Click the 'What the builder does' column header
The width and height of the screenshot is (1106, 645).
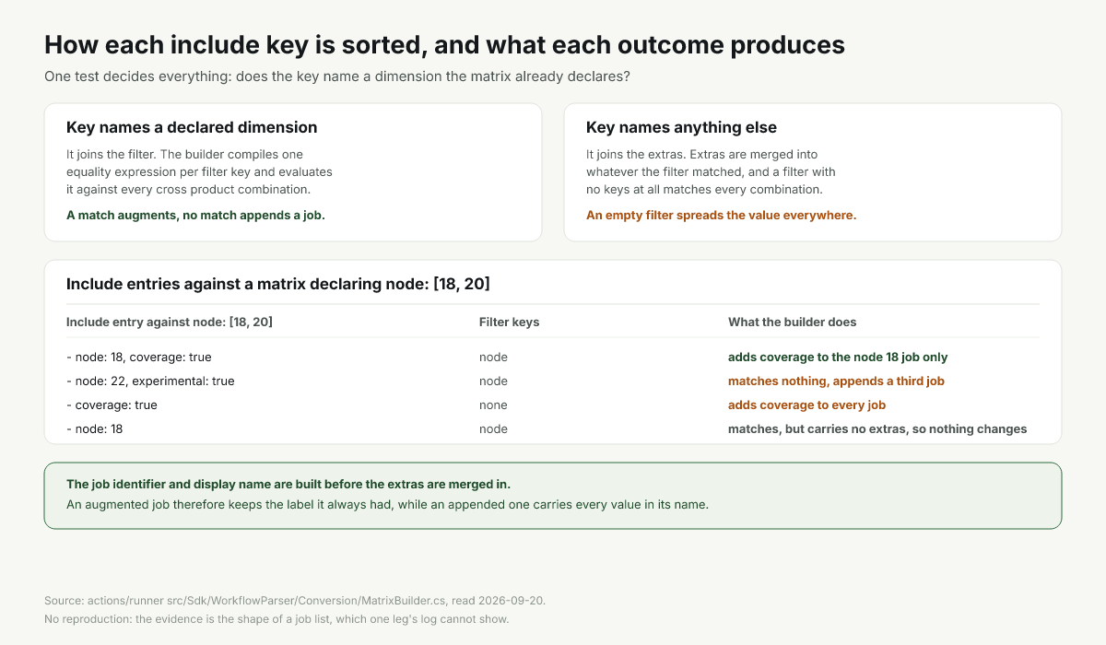pos(792,322)
